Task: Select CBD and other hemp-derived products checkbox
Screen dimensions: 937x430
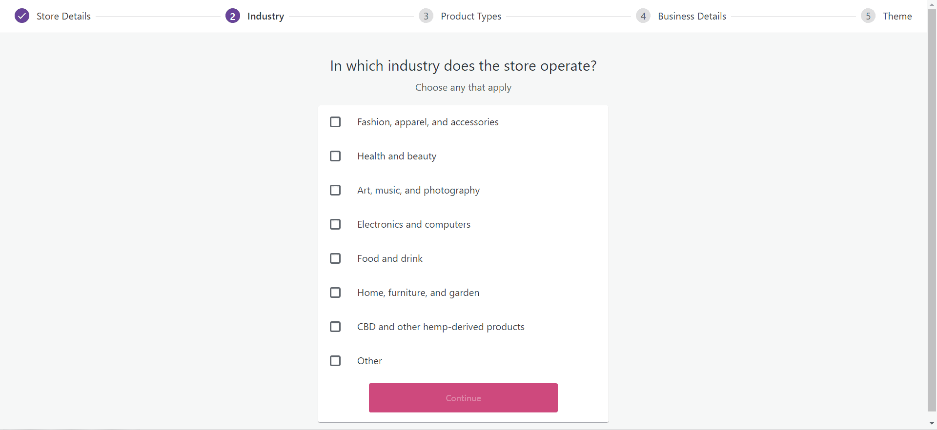Action: coord(335,327)
